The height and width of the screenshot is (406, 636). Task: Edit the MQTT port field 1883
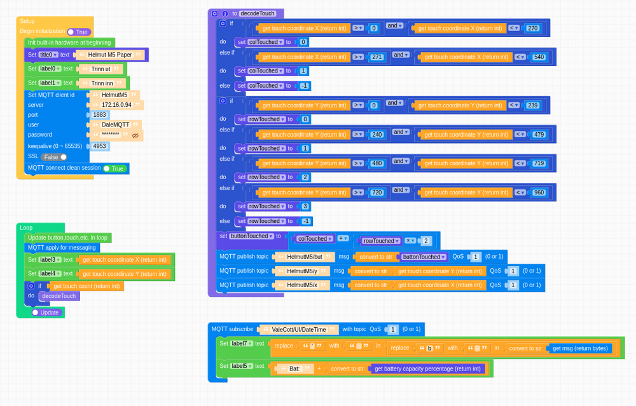tap(100, 115)
